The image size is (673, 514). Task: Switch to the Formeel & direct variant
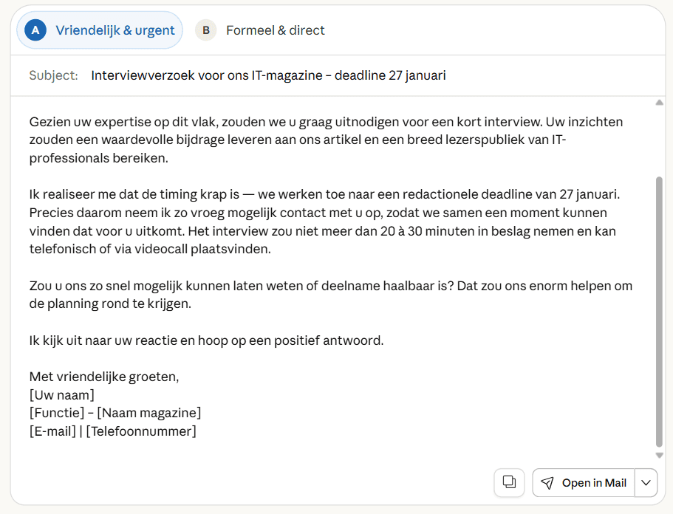pyautogui.click(x=261, y=30)
